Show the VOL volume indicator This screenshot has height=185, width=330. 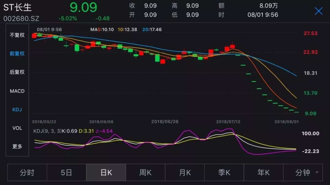[x=17, y=128]
